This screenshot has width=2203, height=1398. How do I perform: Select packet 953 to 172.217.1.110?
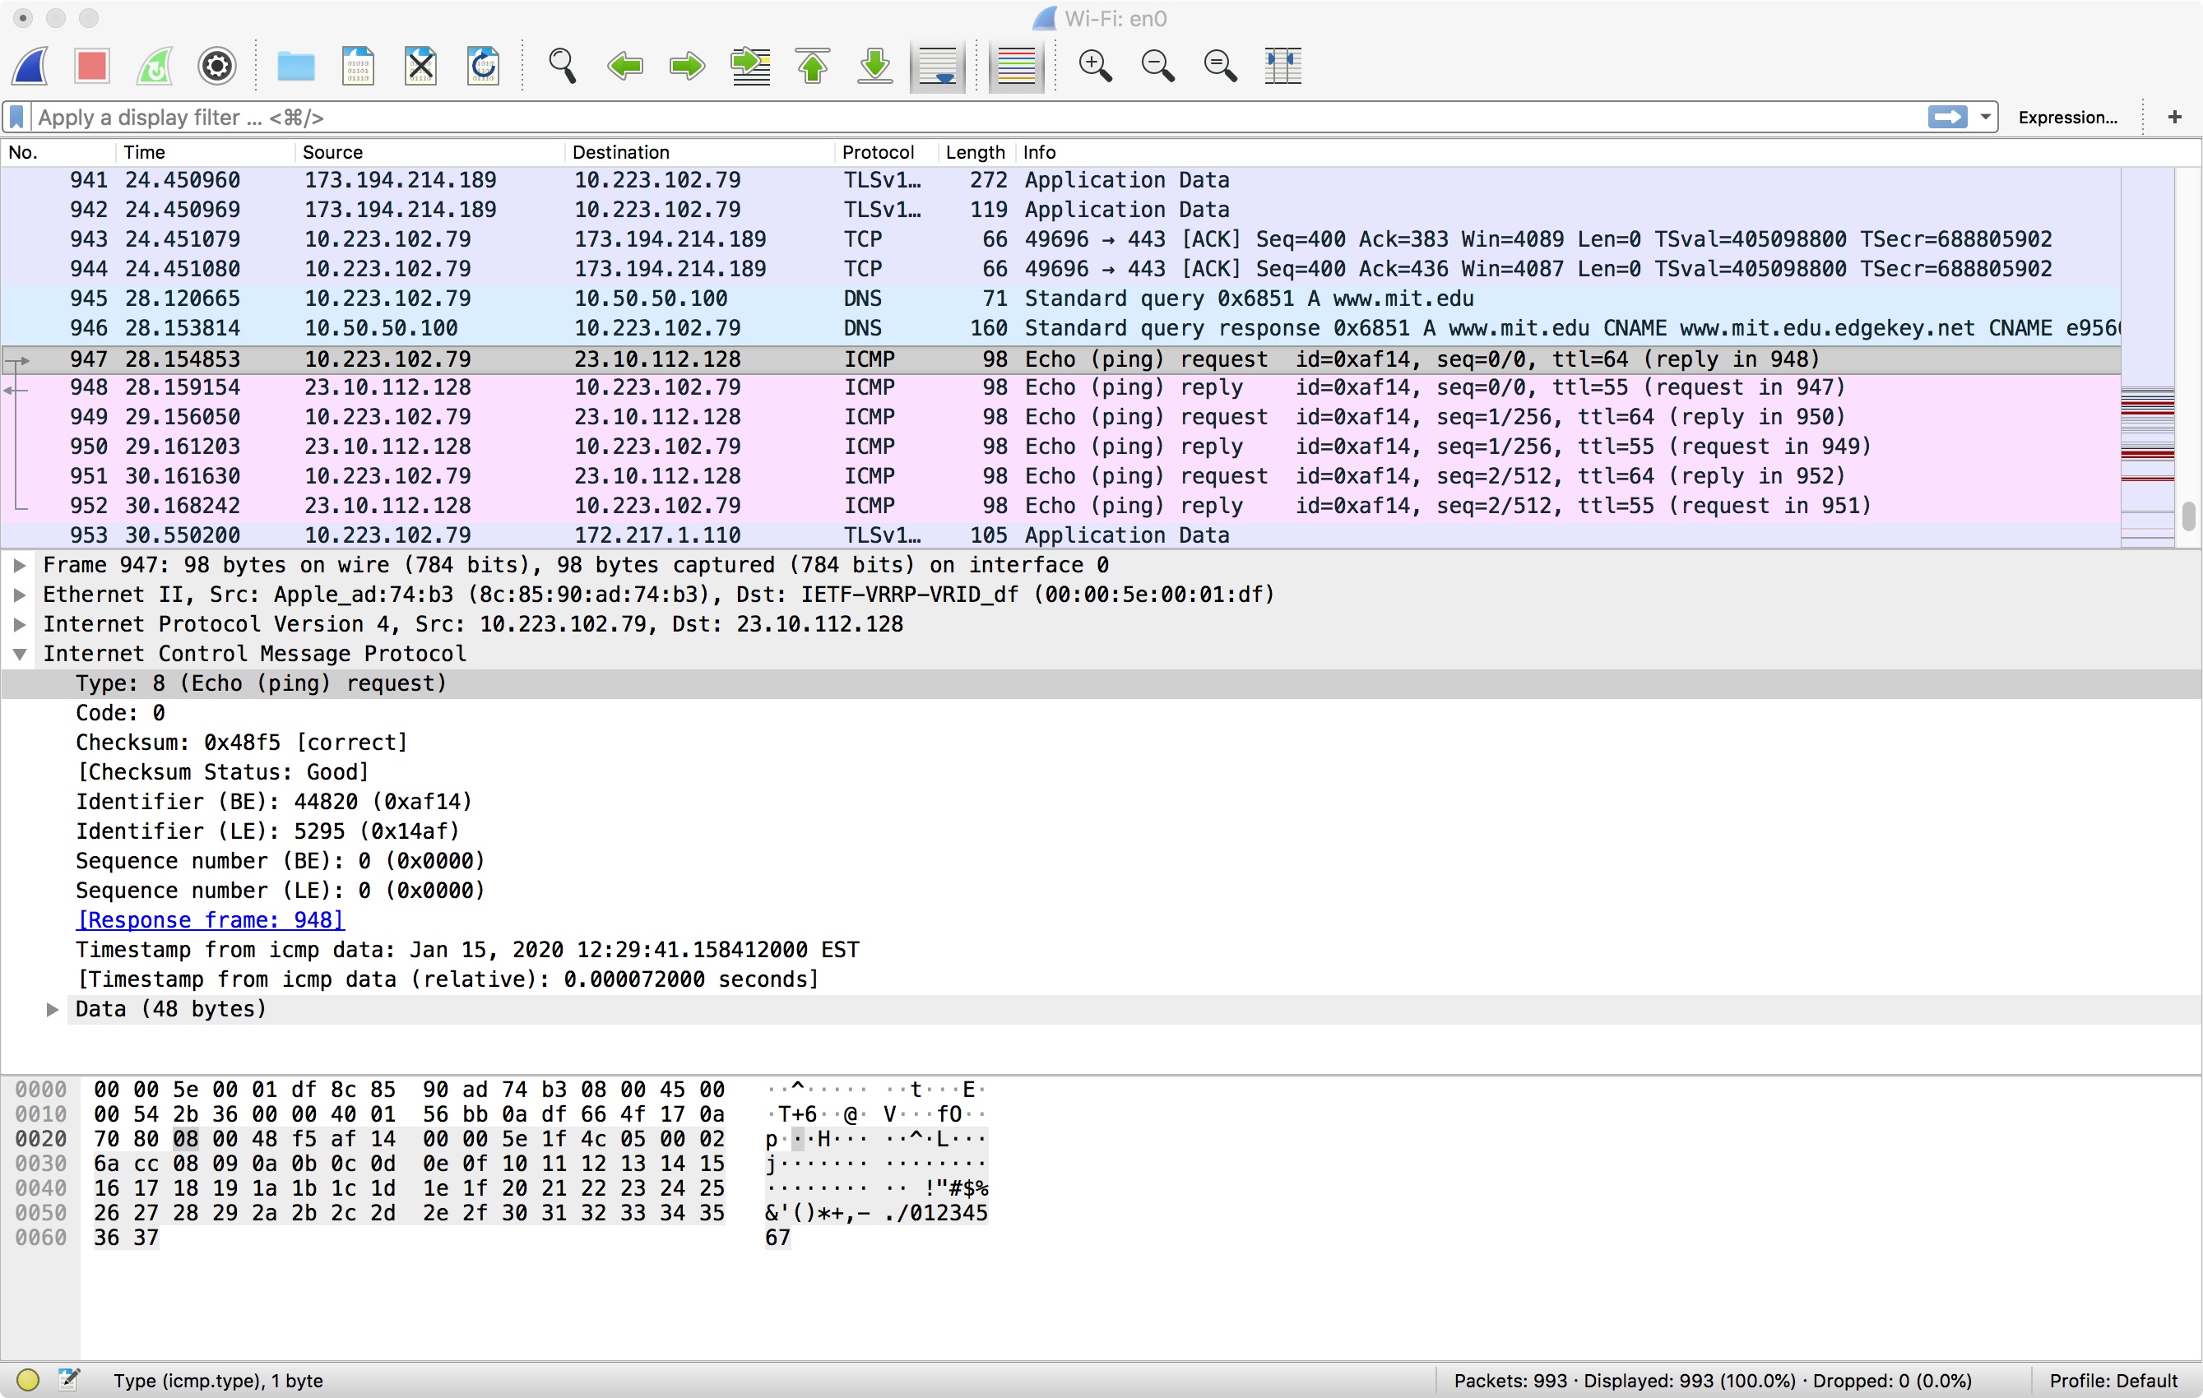(x=1060, y=536)
